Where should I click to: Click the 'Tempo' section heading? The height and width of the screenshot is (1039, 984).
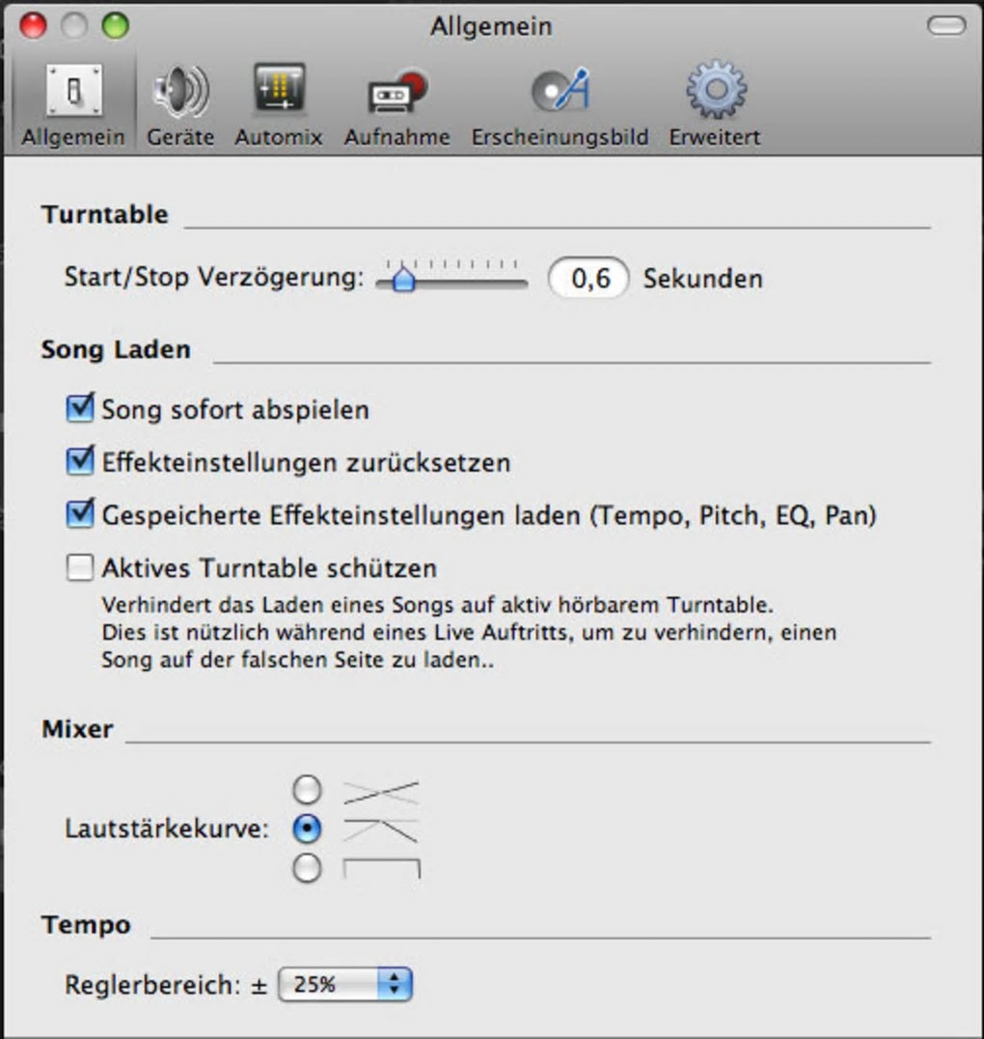[86, 924]
